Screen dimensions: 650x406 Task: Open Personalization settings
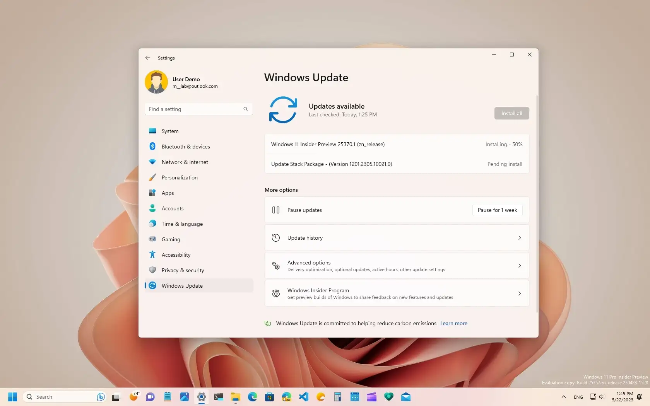click(x=179, y=177)
